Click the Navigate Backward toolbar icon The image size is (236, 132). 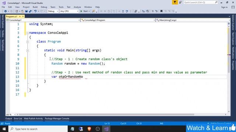point(6,11)
